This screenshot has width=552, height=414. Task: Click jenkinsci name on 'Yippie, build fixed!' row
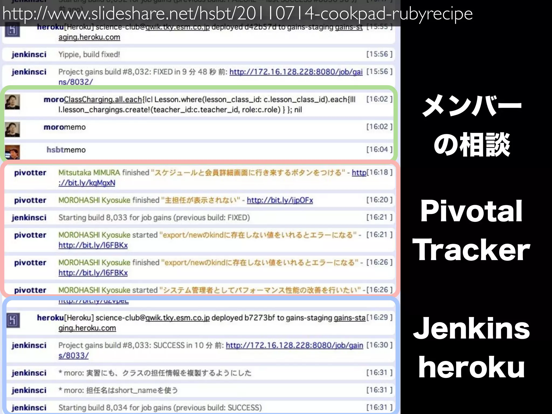tap(29, 54)
